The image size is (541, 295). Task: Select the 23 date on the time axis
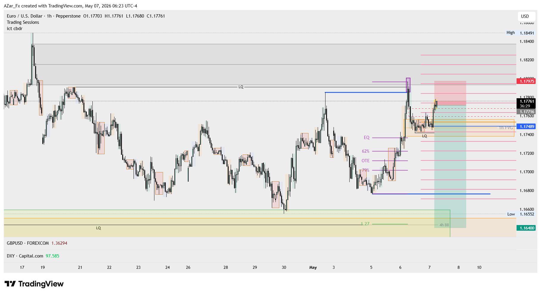click(138, 267)
